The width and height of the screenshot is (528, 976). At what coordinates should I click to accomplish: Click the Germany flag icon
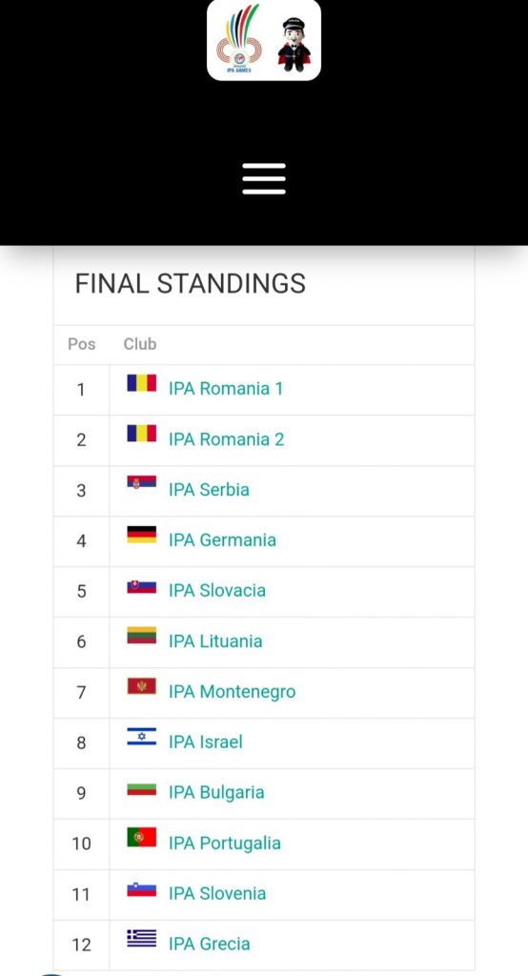pos(142,535)
